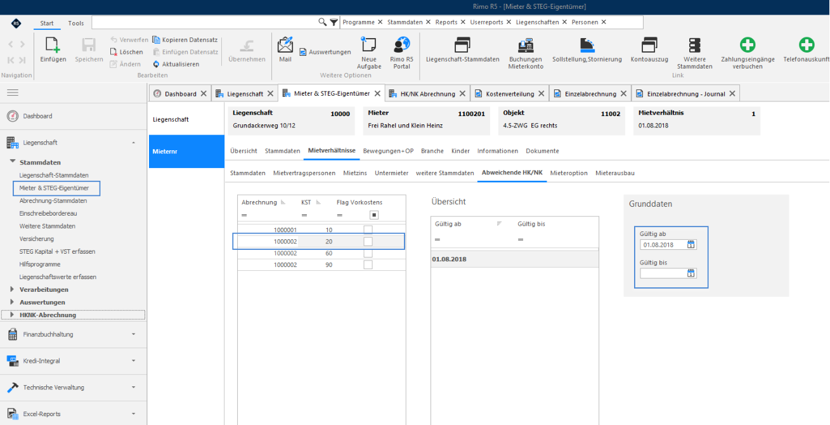Click the search input field at the top
This screenshot has width=830, height=425.
click(205, 22)
